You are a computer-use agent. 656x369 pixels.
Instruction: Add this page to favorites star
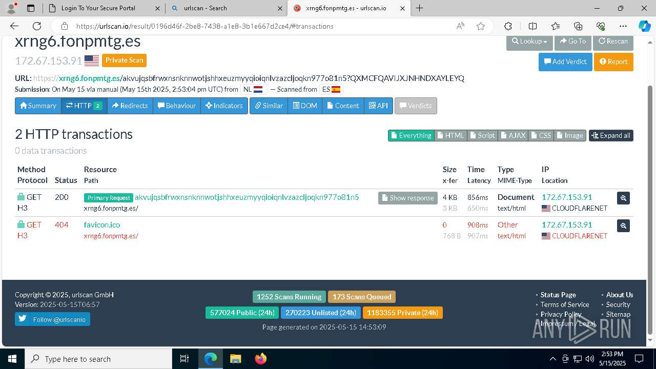pos(481,26)
